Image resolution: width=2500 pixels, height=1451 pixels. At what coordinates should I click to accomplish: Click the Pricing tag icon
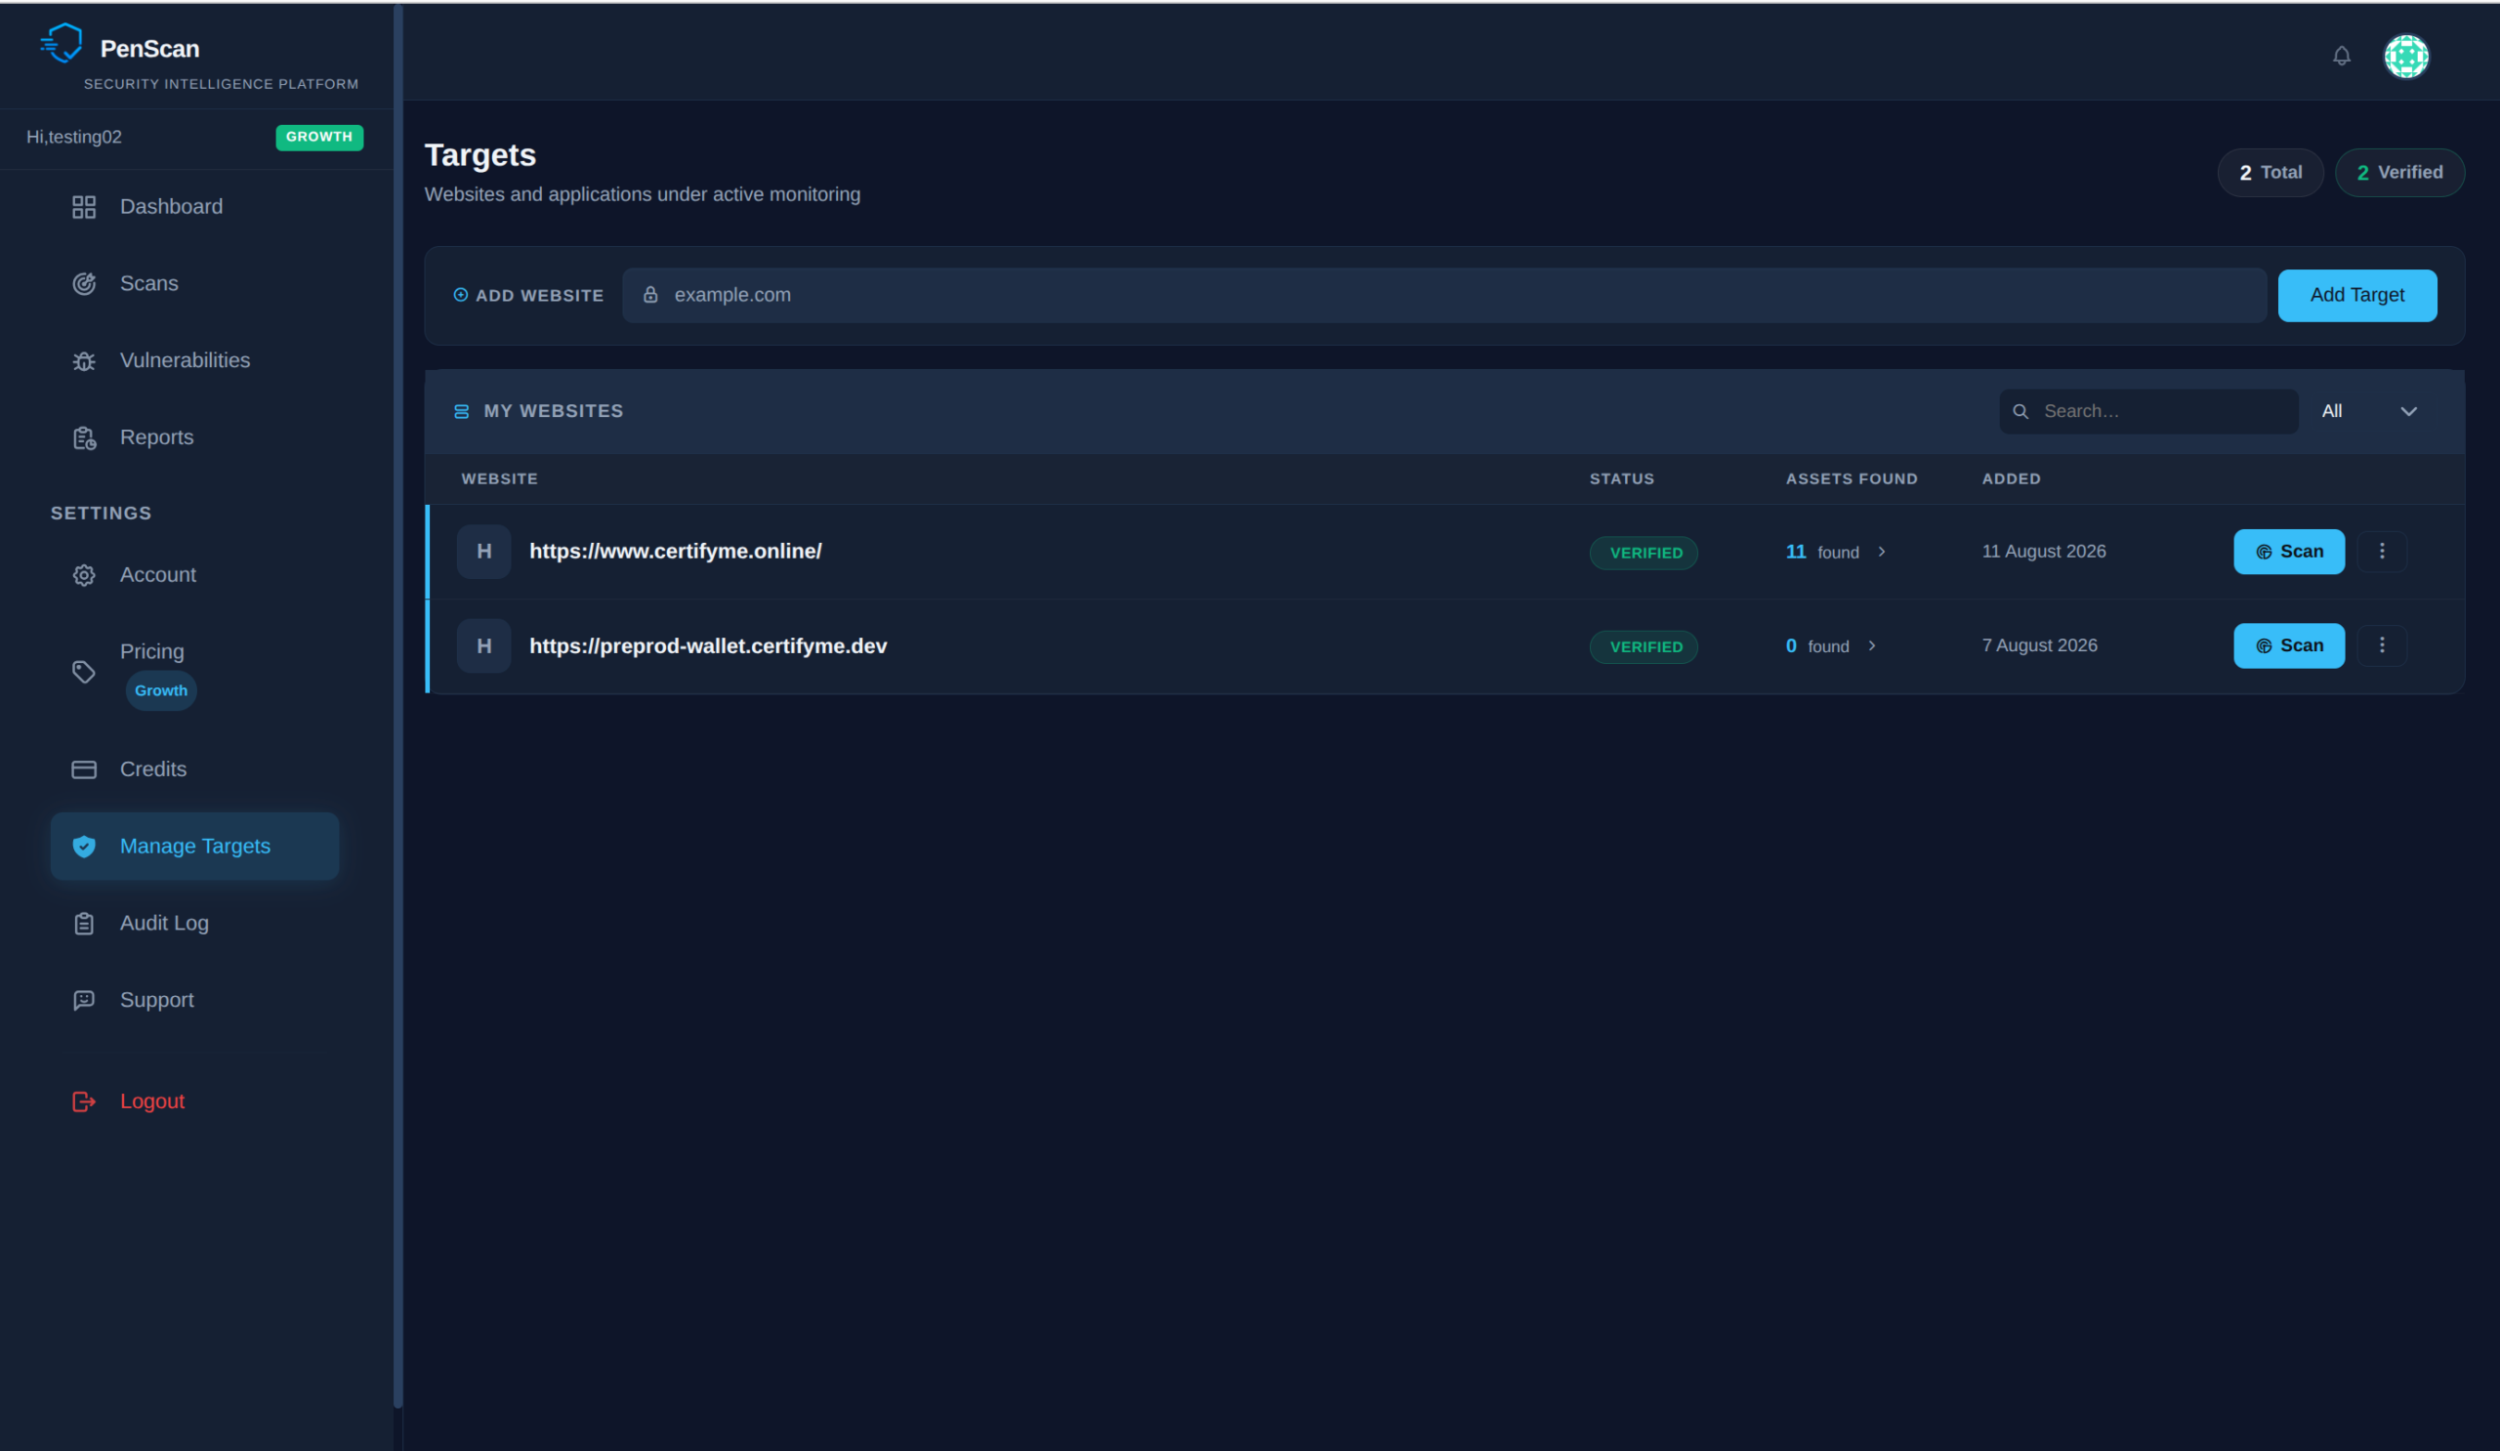(x=84, y=672)
